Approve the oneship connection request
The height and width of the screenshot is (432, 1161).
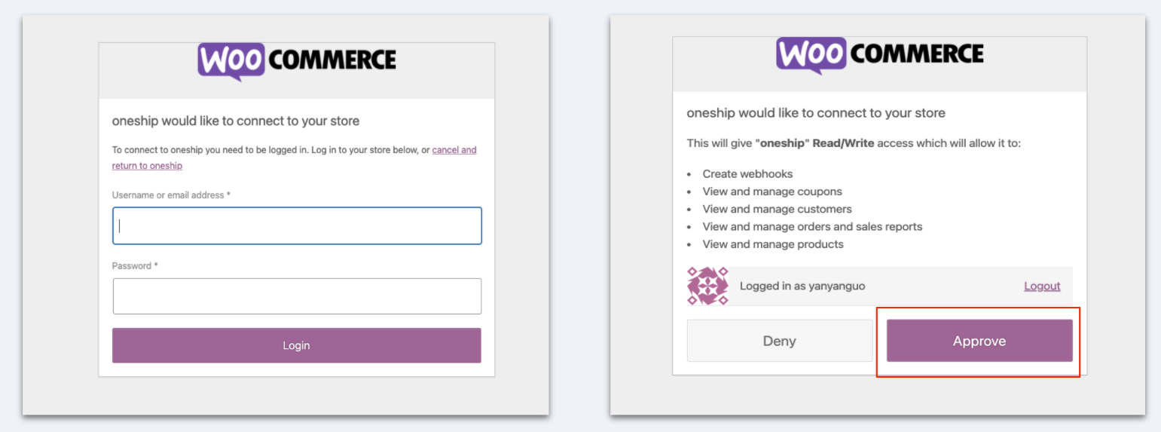979,341
